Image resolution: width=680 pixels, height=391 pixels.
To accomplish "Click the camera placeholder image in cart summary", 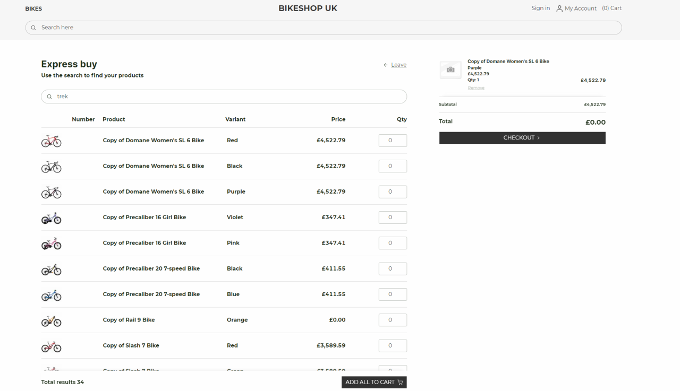I will tap(450, 70).
